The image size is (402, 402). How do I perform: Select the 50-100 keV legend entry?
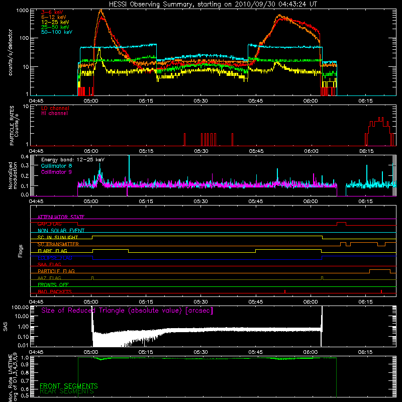57,32
